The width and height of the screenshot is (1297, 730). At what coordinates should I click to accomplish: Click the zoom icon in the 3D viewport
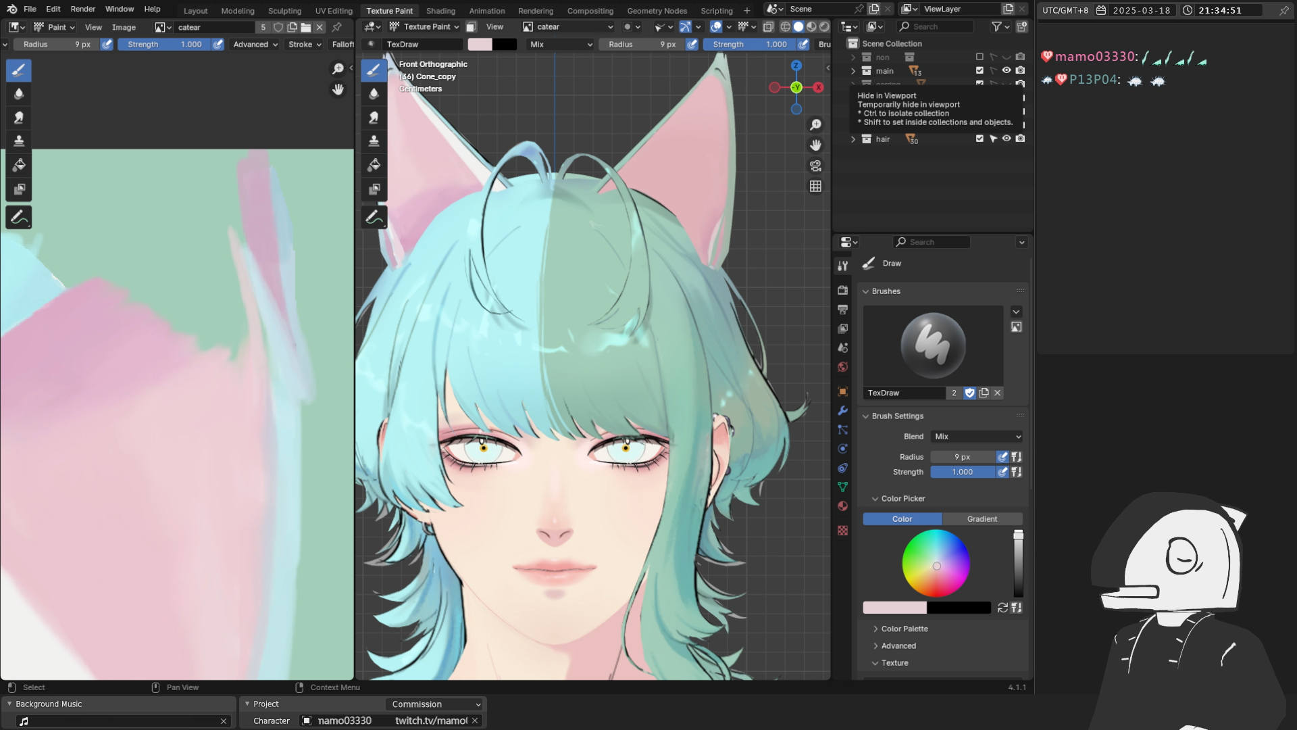[815, 125]
